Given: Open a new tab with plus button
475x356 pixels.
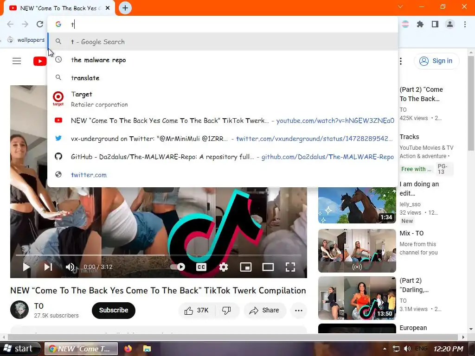Looking at the screenshot, I should [125, 8].
